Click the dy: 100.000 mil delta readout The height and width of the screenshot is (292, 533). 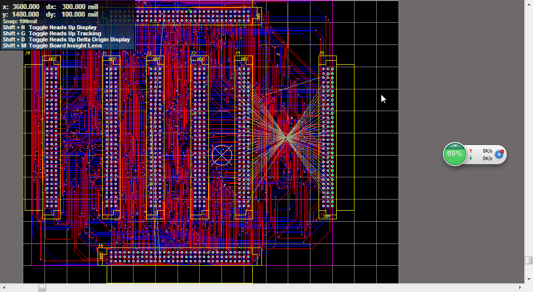(72, 14)
